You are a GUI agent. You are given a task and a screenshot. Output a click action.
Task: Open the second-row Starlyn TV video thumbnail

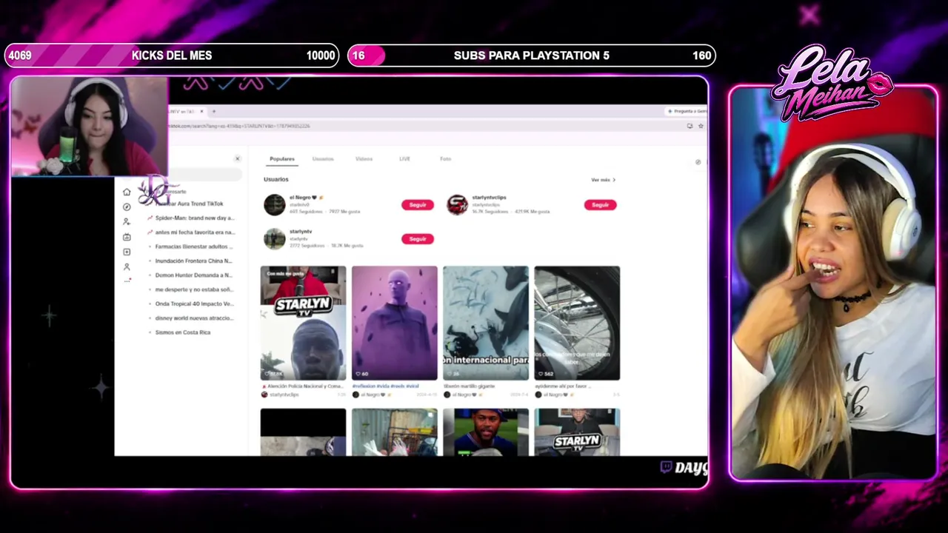click(577, 432)
